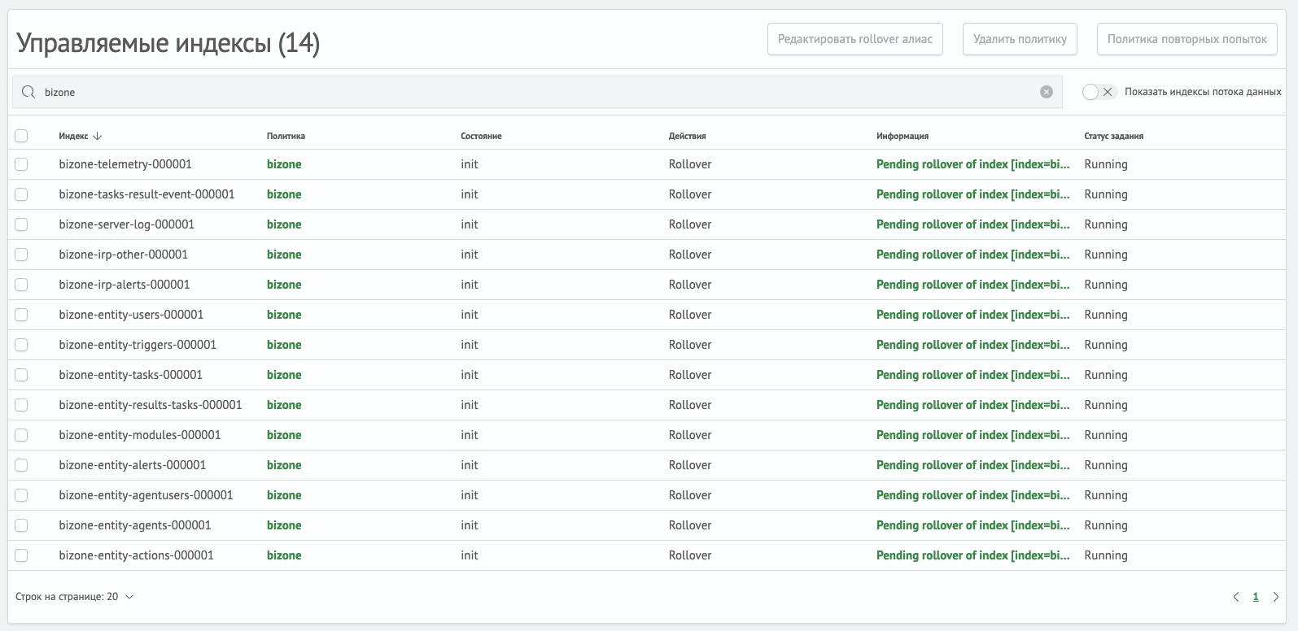
Task: Check the bizone-server-log-000001 row checkbox
Action: (21, 224)
